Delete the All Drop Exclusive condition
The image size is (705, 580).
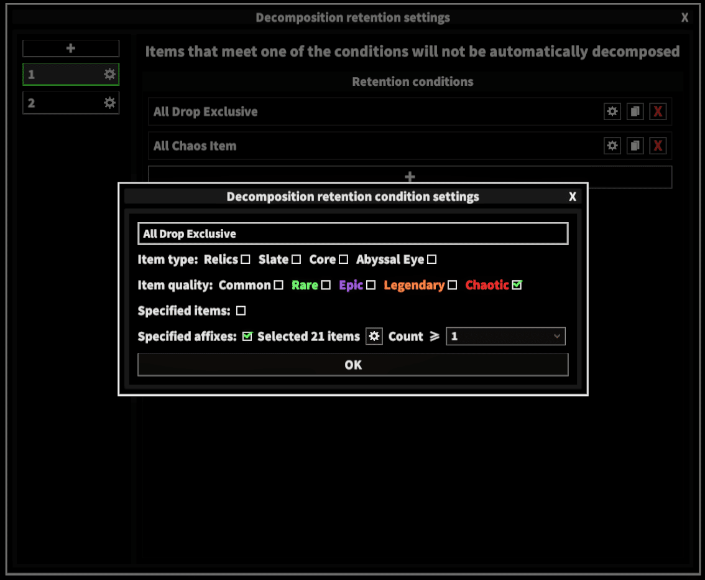click(658, 111)
